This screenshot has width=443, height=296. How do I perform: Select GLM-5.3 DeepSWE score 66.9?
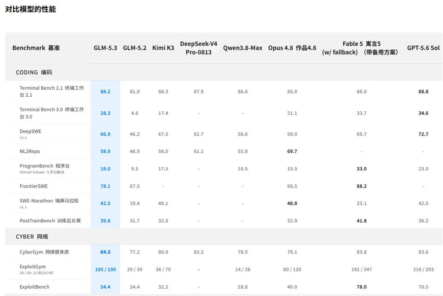coord(105,134)
